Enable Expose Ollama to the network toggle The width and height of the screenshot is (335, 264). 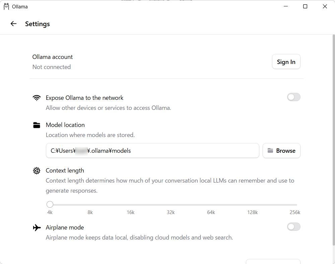click(293, 97)
